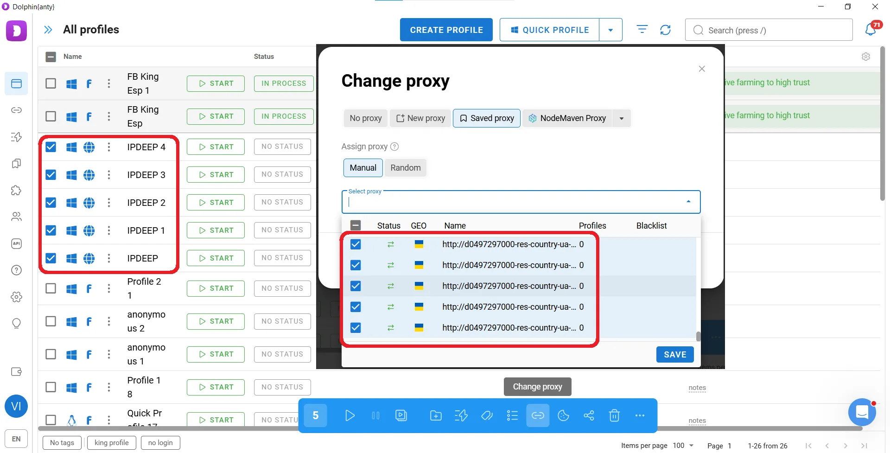Open Users section in sidebar

(x=16, y=217)
